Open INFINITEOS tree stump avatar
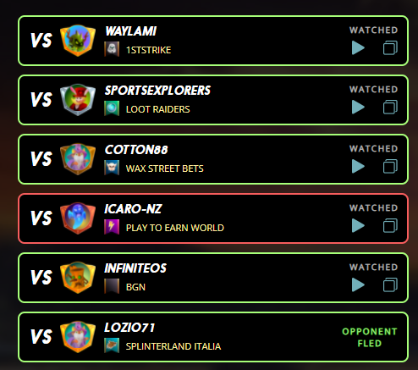Image resolution: width=418 pixels, height=370 pixels. tap(78, 278)
